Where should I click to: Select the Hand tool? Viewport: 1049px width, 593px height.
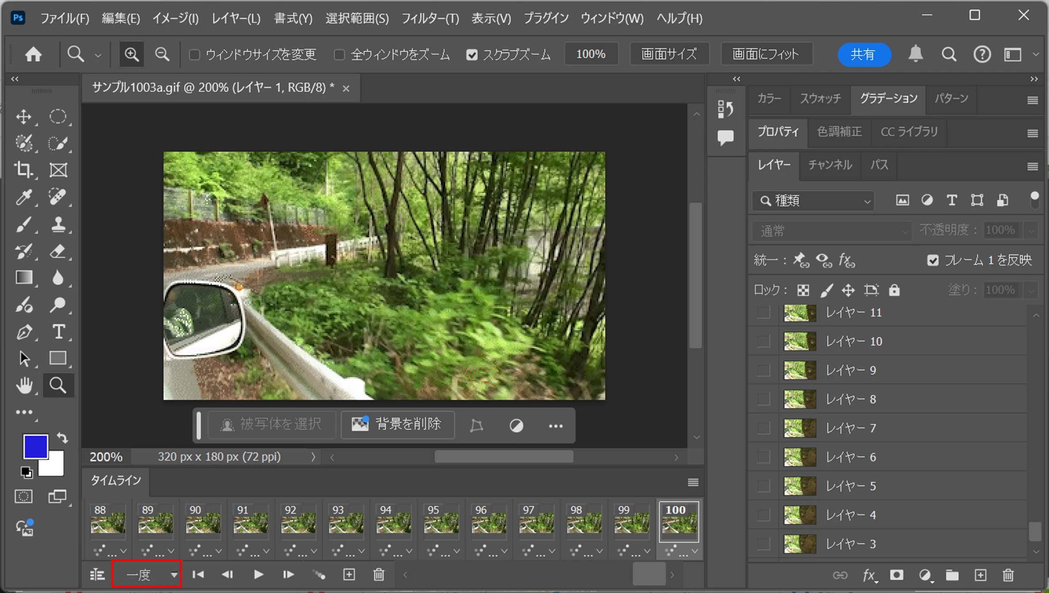tap(23, 386)
